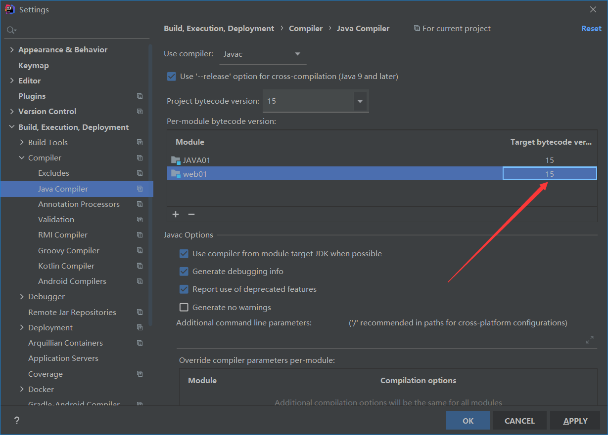This screenshot has width=608, height=435.
Task: Uncheck Generate debugging info
Action: 184,272
